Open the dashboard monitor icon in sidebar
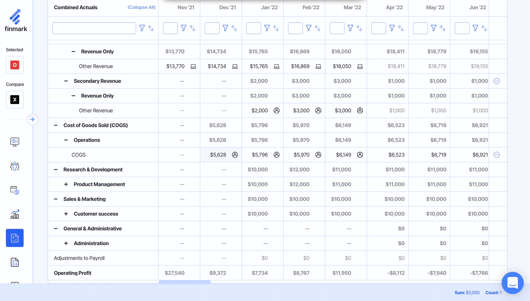Screen dimensions: 530x301 click(x=15, y=142)
